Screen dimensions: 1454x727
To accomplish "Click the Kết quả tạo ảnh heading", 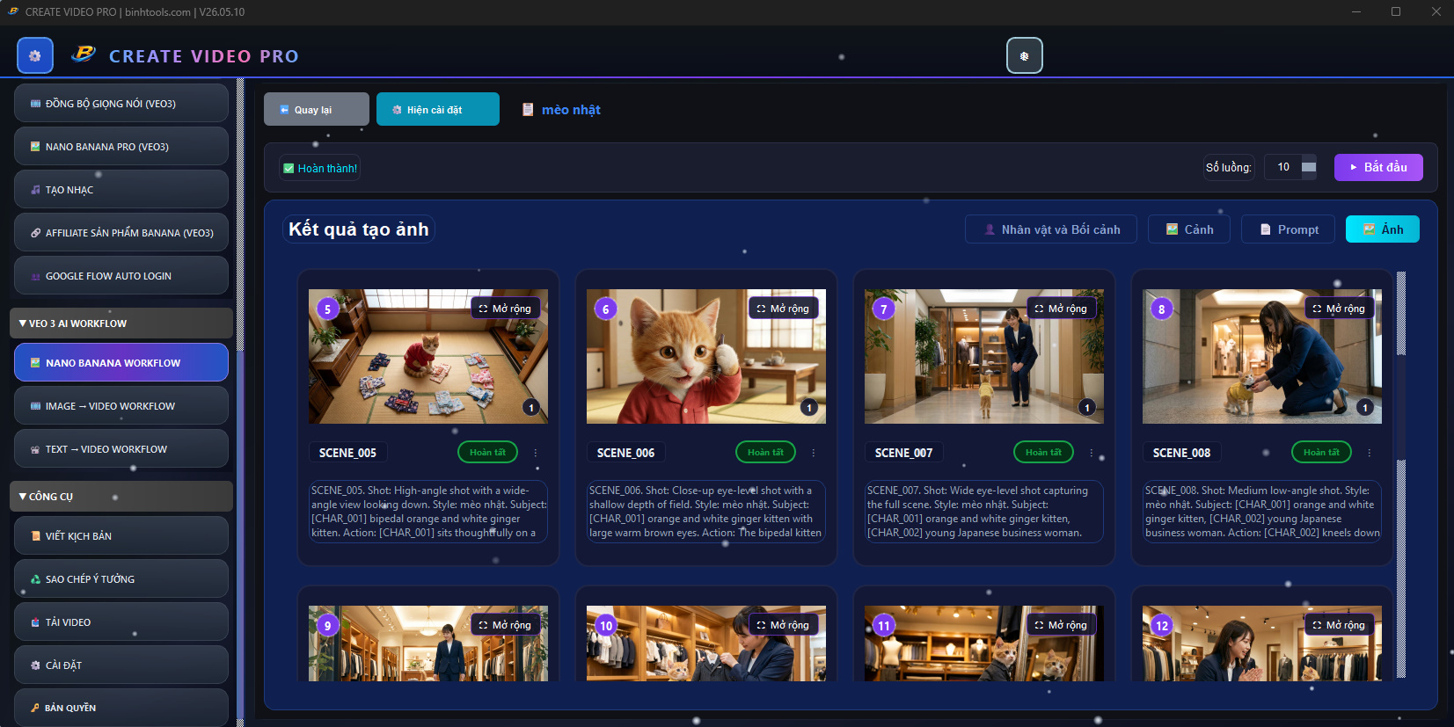I will click(359, 229).
